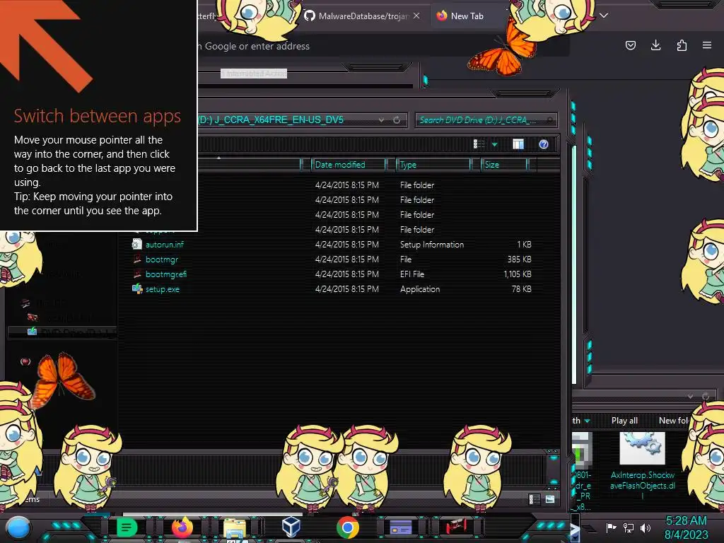Open the purple card app on taskbar
Screen dimensions: 724x543
(x=401, y=527)
